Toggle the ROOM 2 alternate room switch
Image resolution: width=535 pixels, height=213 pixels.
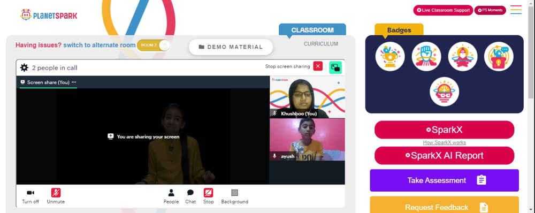[154, 45]
